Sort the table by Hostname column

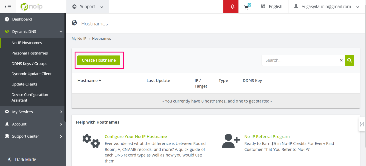tap(89, 81)
